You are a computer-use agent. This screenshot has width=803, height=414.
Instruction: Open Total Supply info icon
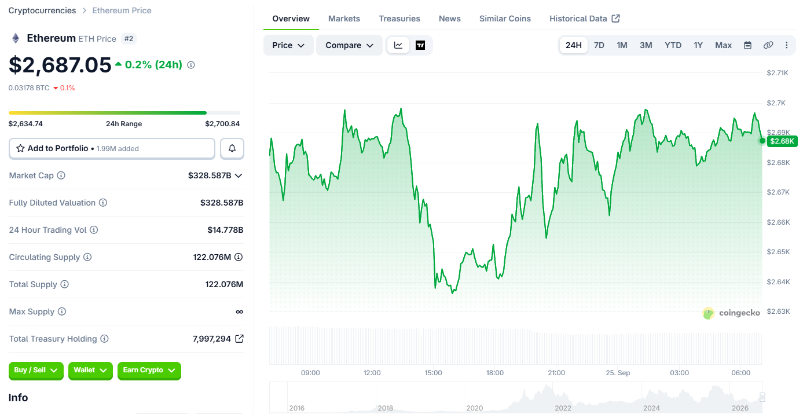pos(65,284)
